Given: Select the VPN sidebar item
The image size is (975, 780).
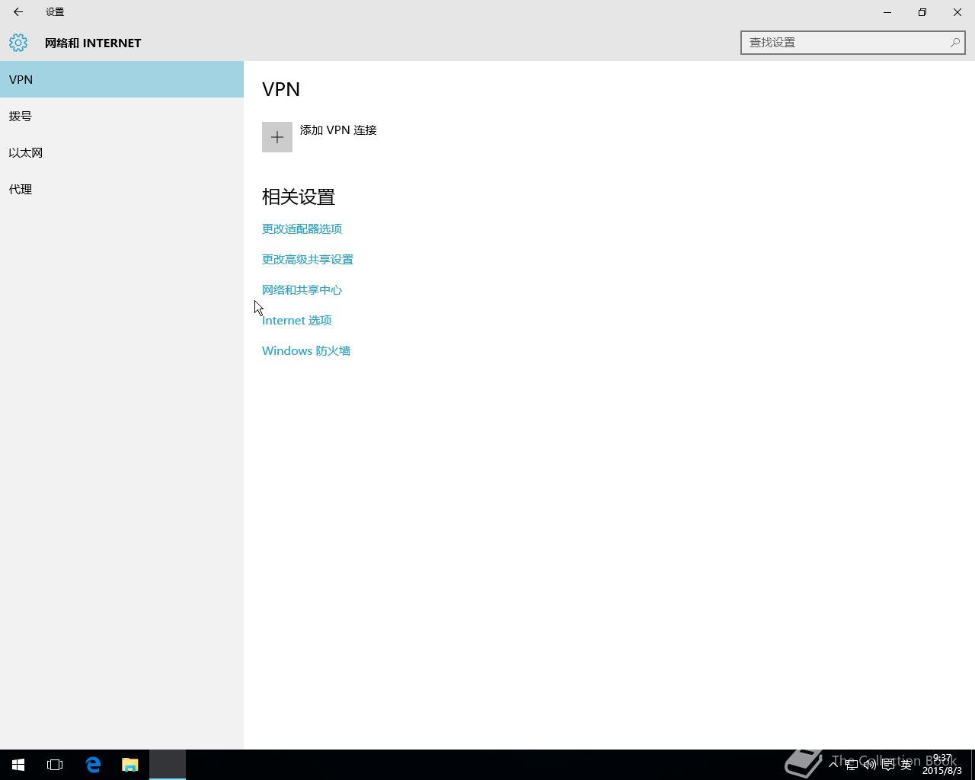Looking at the screenshot, I should pos(122,79).
